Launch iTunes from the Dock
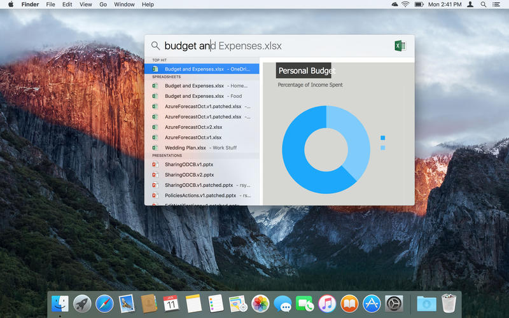Image resolution: width=509 pixels, height=318 pixels. pyautogui.click(x=327, y=303)
